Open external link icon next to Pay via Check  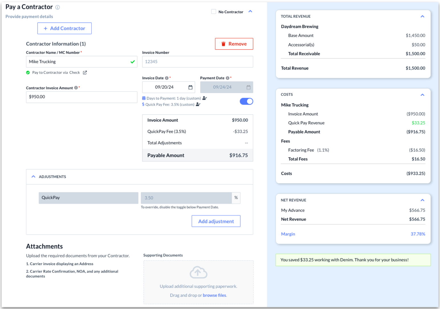(85, 72)
